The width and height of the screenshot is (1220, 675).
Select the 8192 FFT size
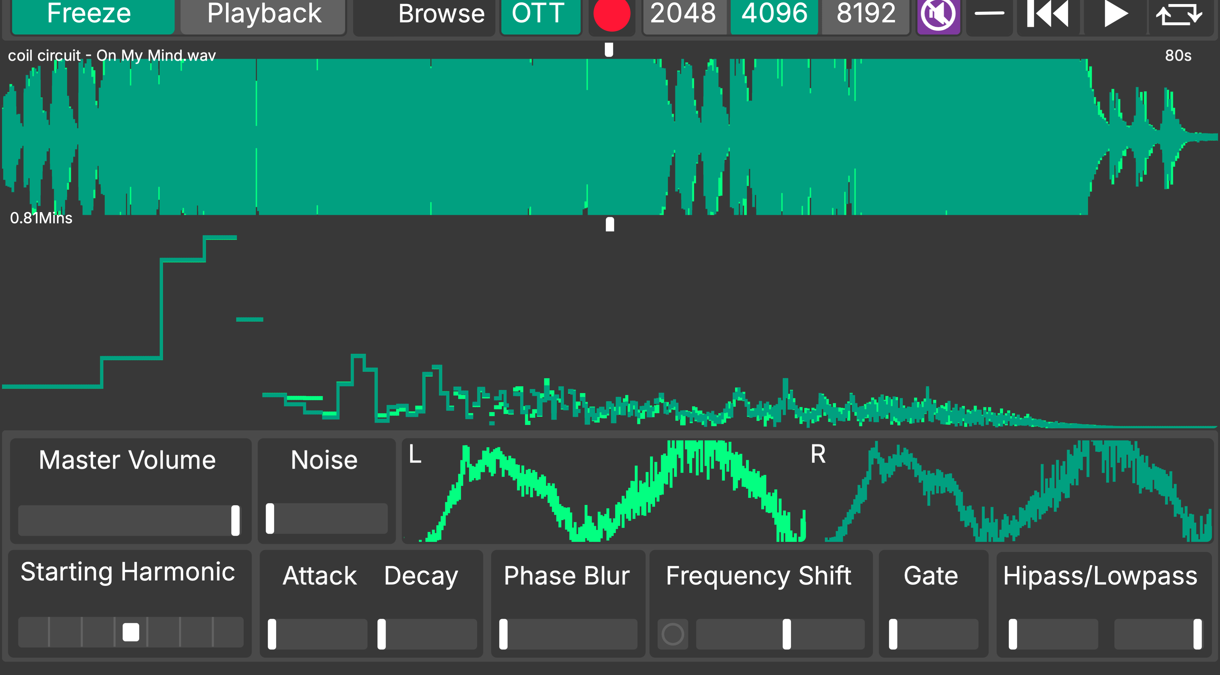point(866,14)
